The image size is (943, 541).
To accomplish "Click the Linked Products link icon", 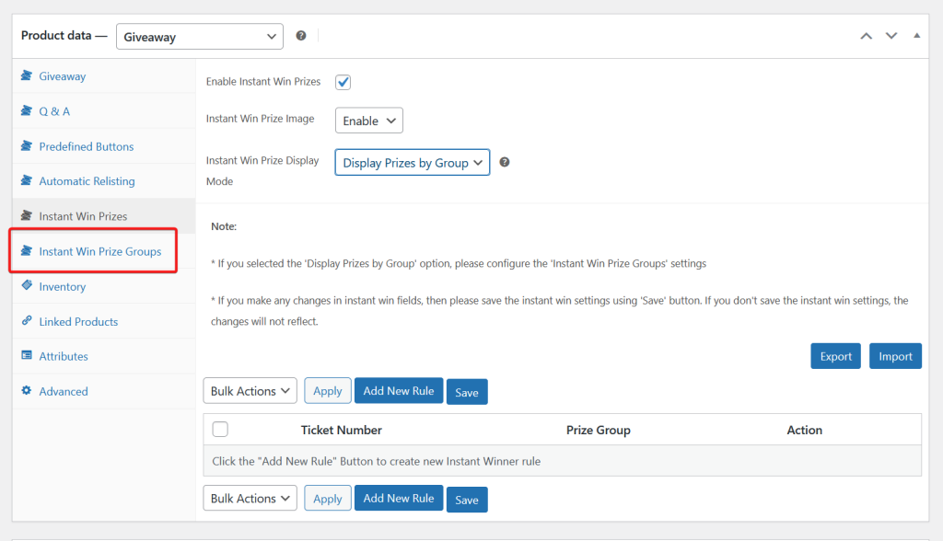I will coord(27,321).
